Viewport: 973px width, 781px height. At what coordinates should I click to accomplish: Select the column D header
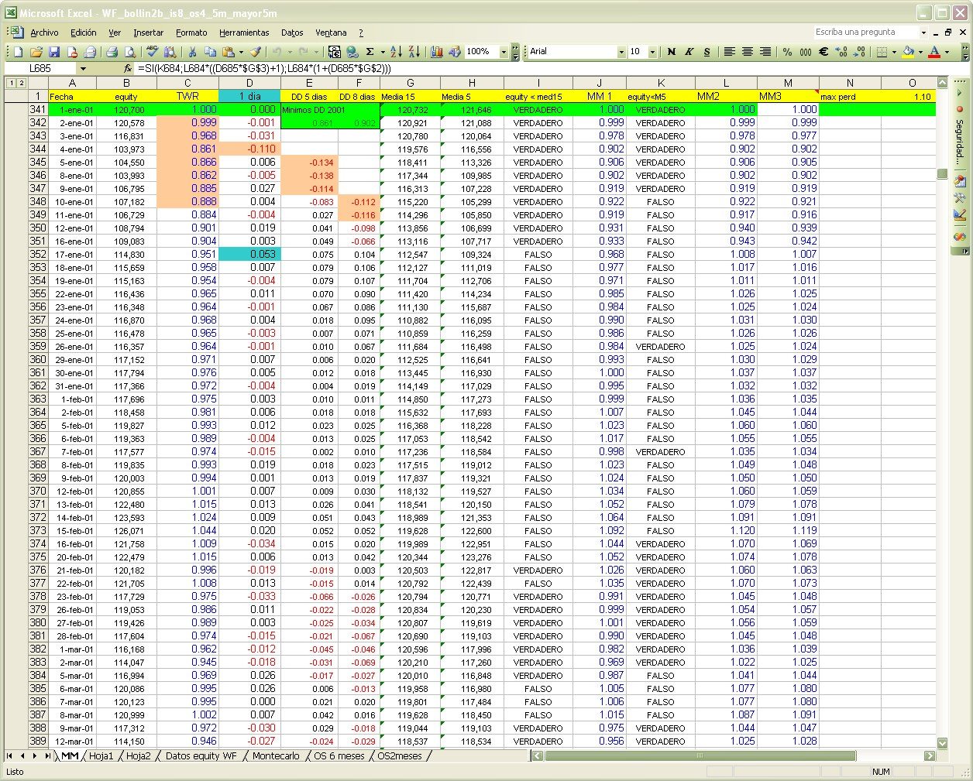click(x=249, y=83)
